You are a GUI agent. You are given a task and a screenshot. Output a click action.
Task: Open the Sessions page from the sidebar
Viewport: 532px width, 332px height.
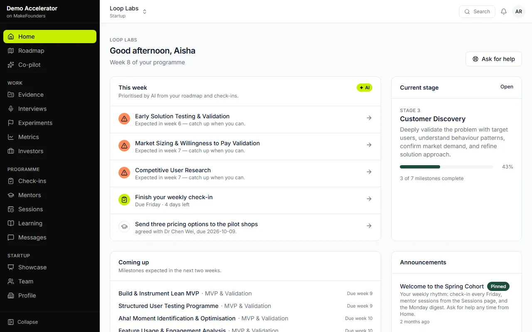pyautogui.click(x=50, y=209)
